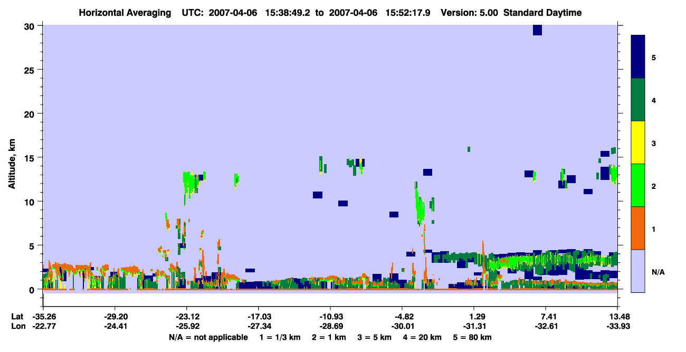Click latitude value -29.20
The image size is (686, 352).
point(115,317)
